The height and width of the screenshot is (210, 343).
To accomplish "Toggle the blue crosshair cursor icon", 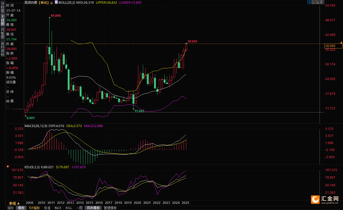I will click(309, 2).
